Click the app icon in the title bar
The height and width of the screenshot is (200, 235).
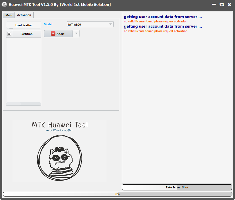[4, 4]
